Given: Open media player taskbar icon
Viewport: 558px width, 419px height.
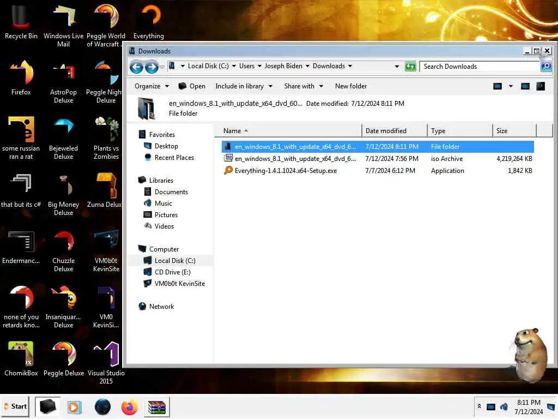Looking at the screenshot, I should [x=74, y=407].
